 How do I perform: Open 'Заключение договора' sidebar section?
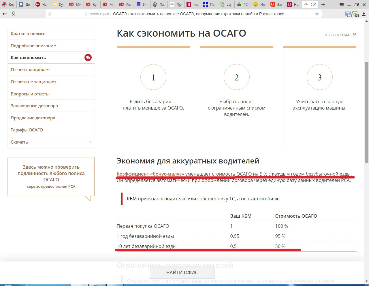(51, 106)
